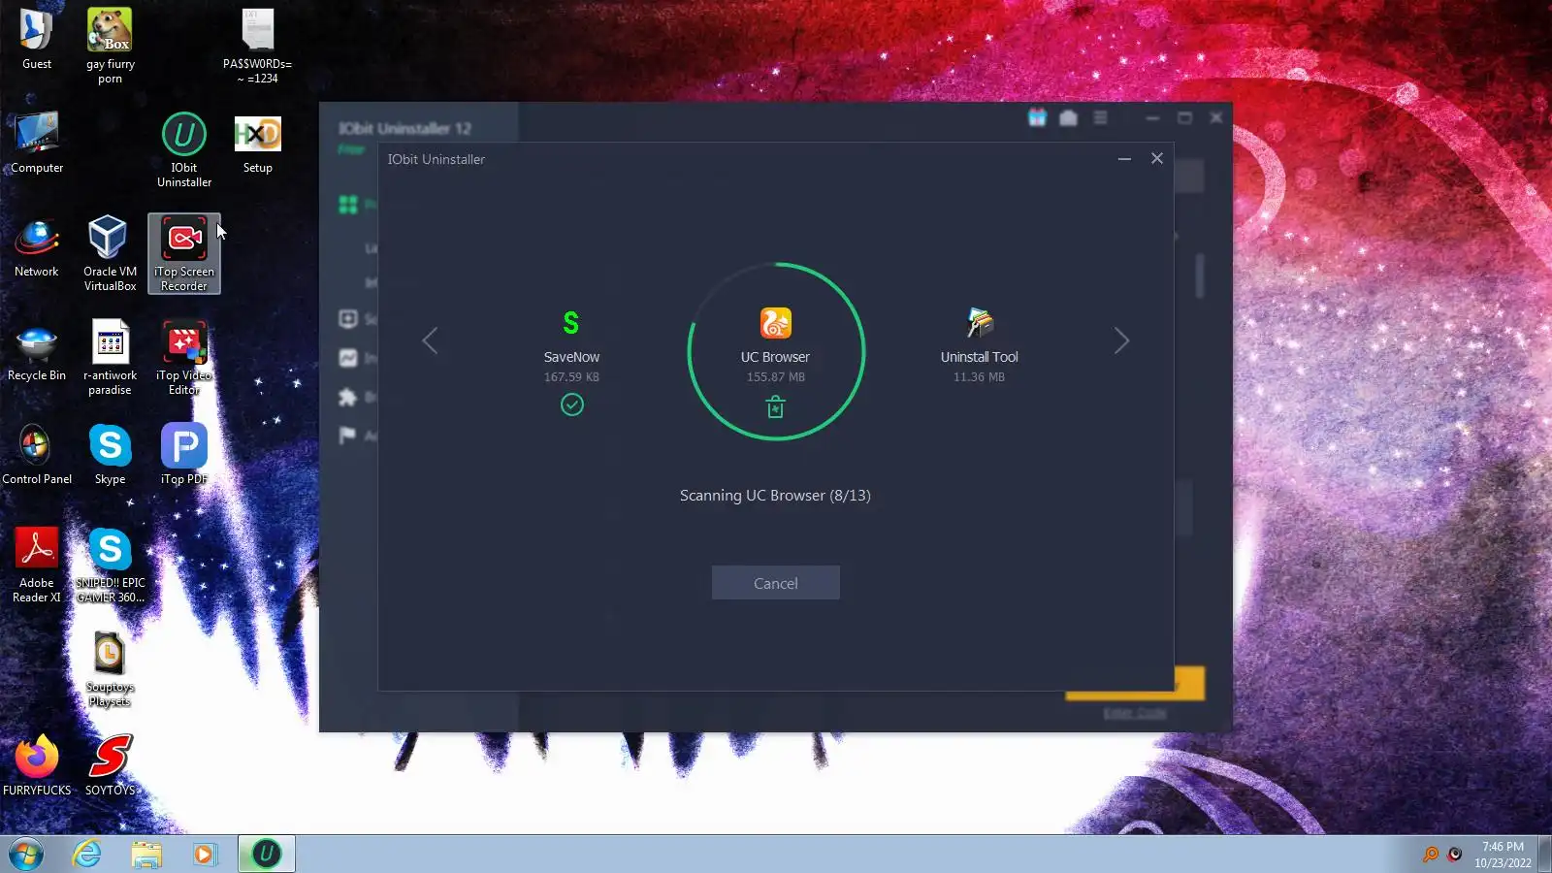The width and height of the screenshot is (1552, 873).
Task: Click the 167.59 KB size under SaveNow
Action: pyautogui.click(x=571, y=377)
